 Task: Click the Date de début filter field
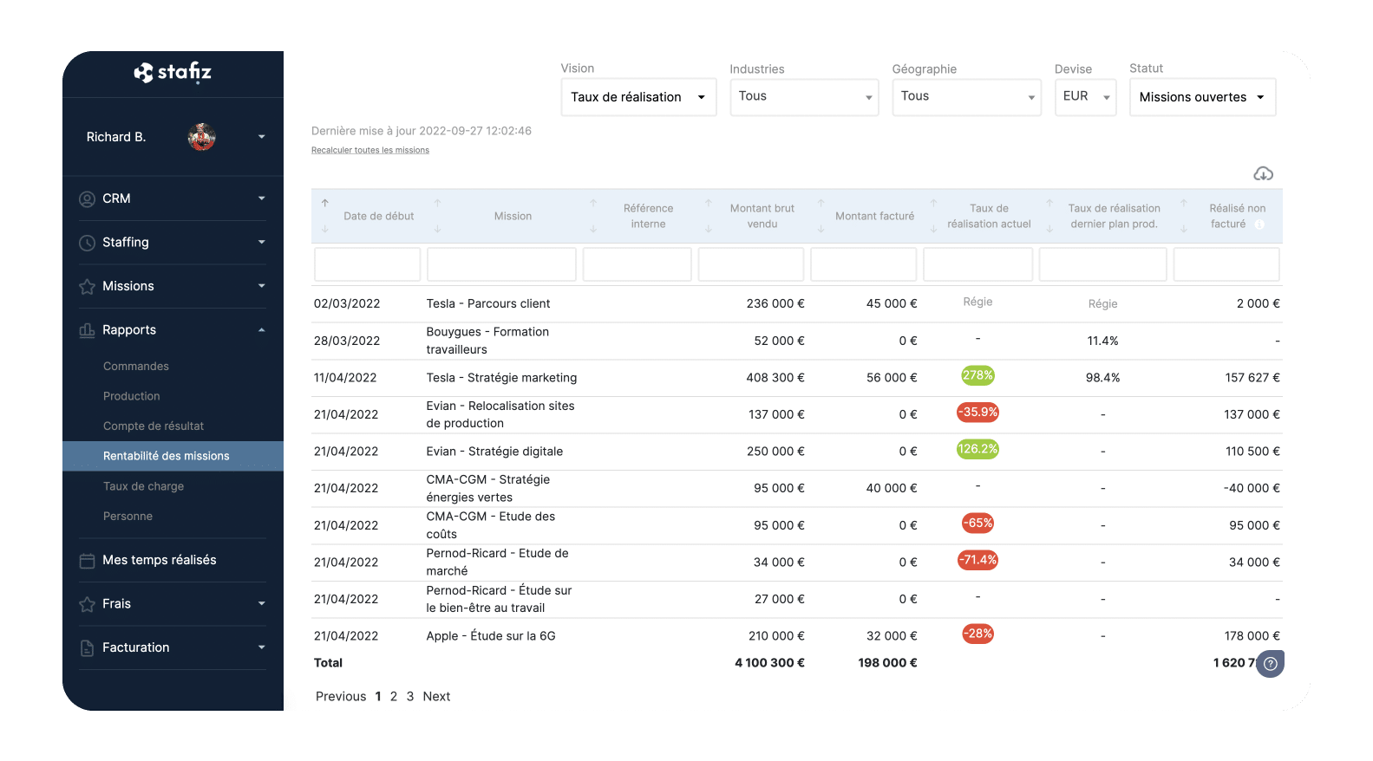coord(368,264)
